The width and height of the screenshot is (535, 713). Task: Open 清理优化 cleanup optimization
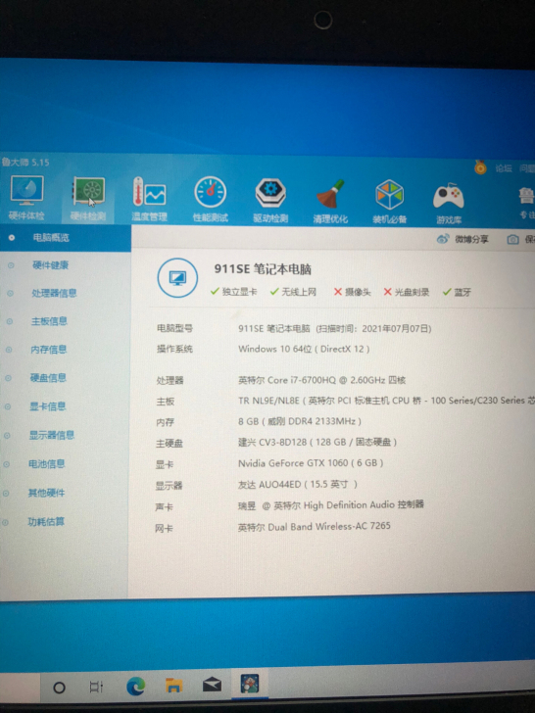pyautogui.click(x=330, y=201)
